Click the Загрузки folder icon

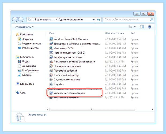pos(20,39)
